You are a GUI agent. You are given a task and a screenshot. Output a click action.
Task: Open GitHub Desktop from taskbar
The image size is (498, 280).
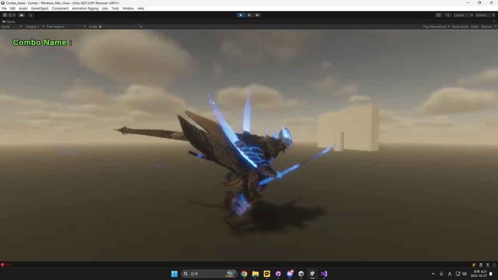tap(278, 274)
